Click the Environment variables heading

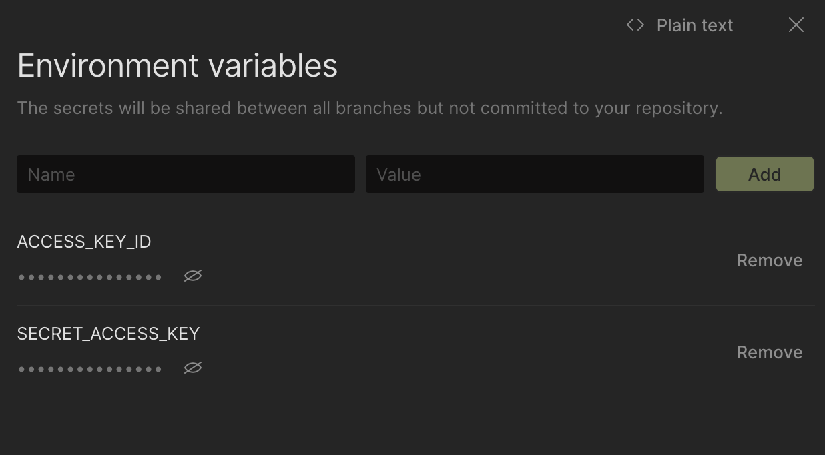[x=178, y=65]
